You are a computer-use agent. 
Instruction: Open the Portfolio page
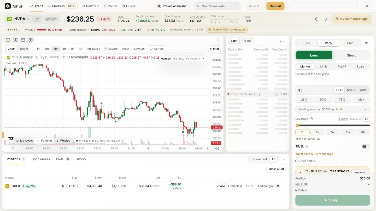click(x=90, y=6)
